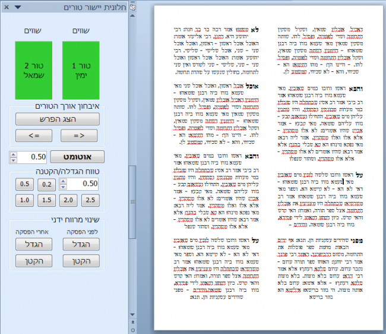Click הקטן under לפני הפסקה
Viewport: 386px width, 334px height.
pos(81,261)
